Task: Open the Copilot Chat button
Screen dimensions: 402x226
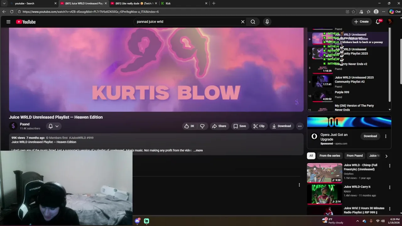Action: pyautogui.click(x=395, y=12)
